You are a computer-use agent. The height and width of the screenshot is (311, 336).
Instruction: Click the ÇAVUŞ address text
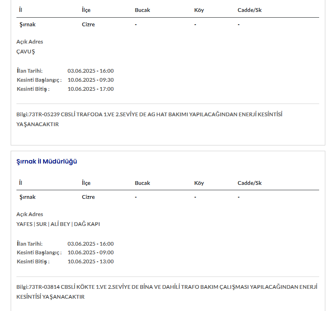25,52
